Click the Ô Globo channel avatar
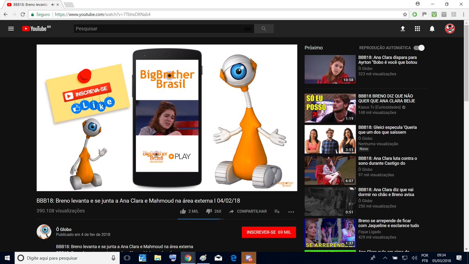The width and height of the screenshot is (469, 264). coord(44,232)
